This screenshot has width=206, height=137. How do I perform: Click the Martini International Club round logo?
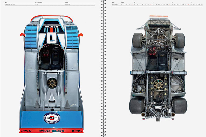pos(52,118)
